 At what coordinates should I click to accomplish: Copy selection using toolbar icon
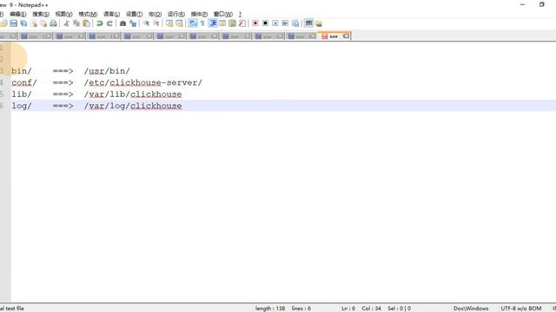tap(76, 23)
